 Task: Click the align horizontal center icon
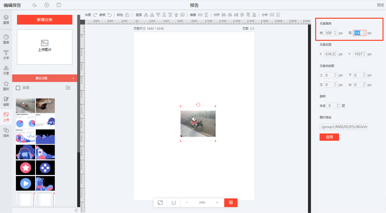pos(230,15)
